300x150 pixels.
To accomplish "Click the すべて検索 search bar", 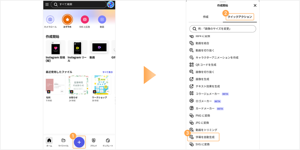I will 79,4.
